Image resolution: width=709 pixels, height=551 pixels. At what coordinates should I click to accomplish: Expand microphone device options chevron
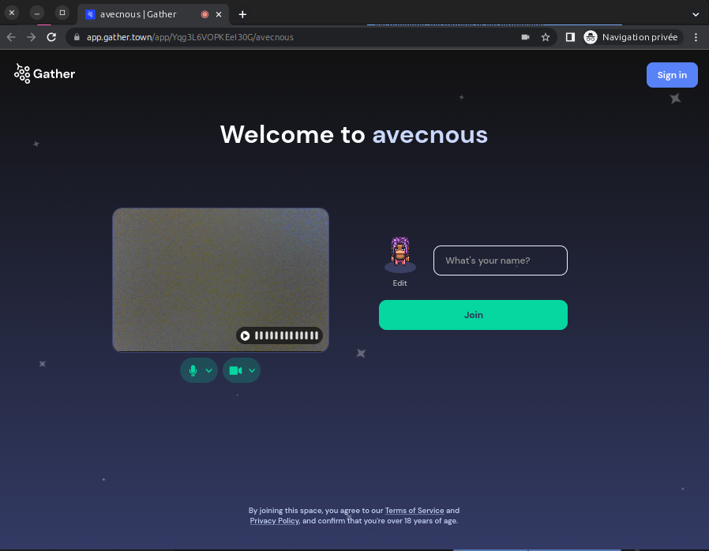tap(209, 370)
